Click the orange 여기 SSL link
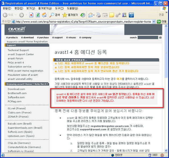Viewport: 169px width, 158px height. 119,79
